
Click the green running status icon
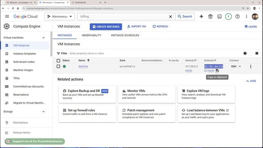[x=64, y=67]
